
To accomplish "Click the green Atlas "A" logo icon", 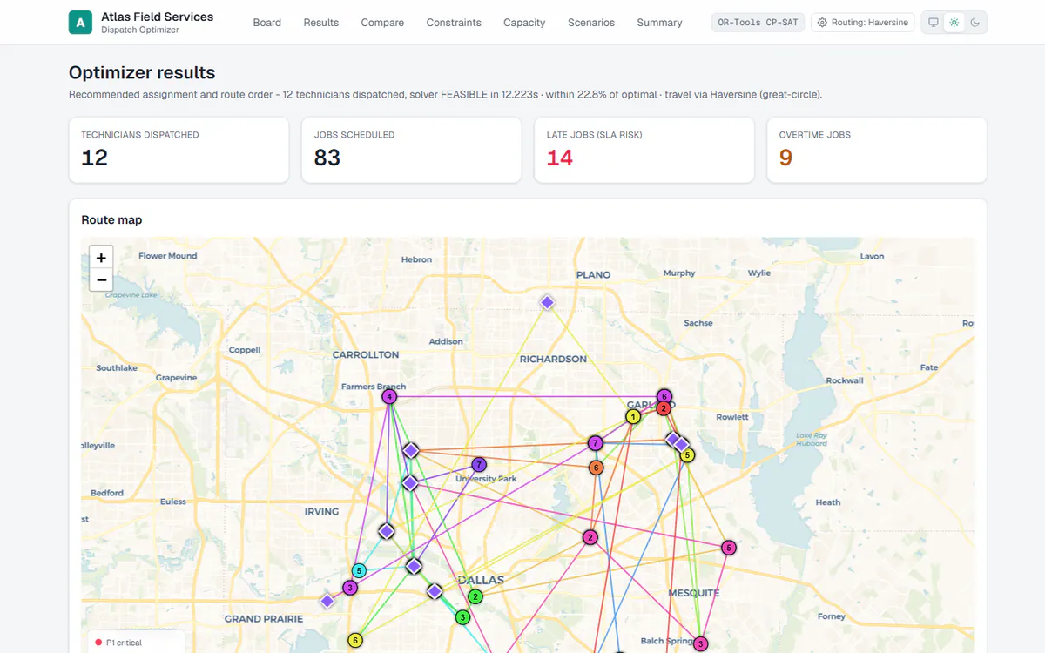I will [80, 23].
